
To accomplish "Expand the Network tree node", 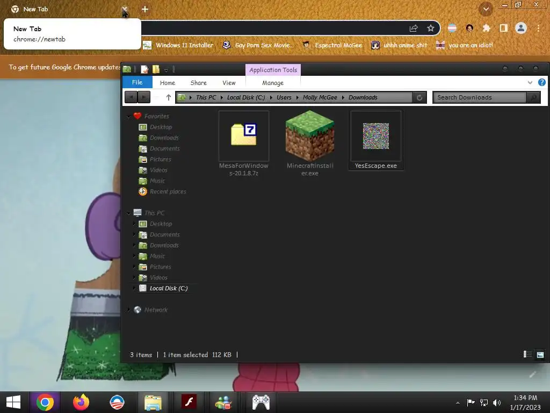I will coord(129,310).
